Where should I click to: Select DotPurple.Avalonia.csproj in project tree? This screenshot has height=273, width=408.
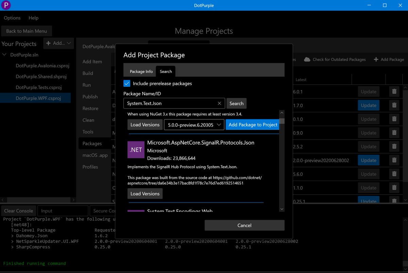[43, 66]
